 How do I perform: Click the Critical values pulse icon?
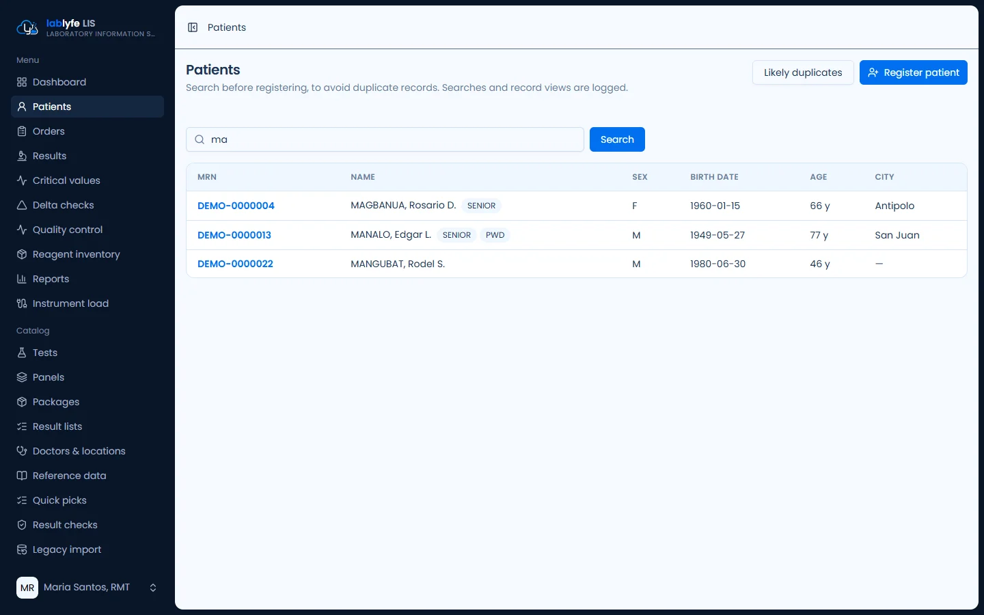click(22, 180)
